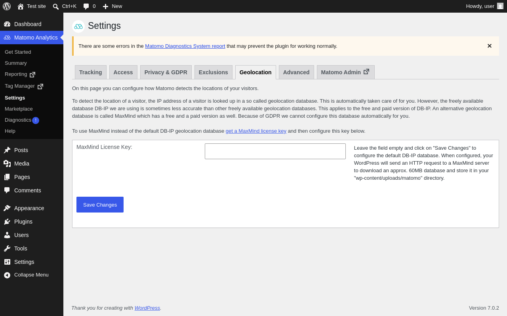
Task: Click the Version 7.0.2 text
Action: (x=484, y=308)
